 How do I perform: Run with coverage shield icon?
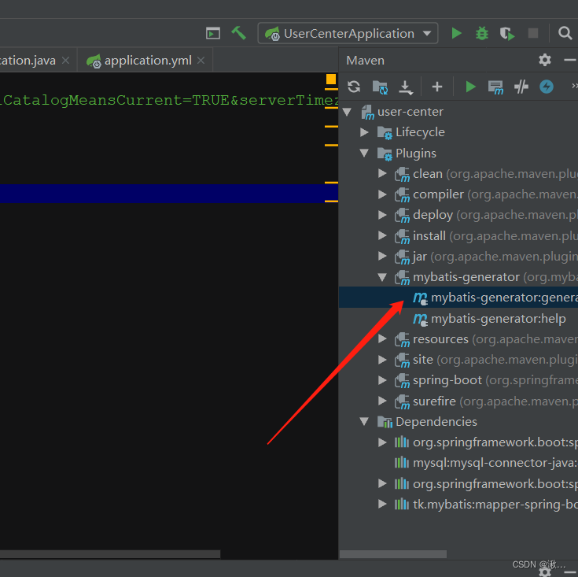(x=507, y=34)
